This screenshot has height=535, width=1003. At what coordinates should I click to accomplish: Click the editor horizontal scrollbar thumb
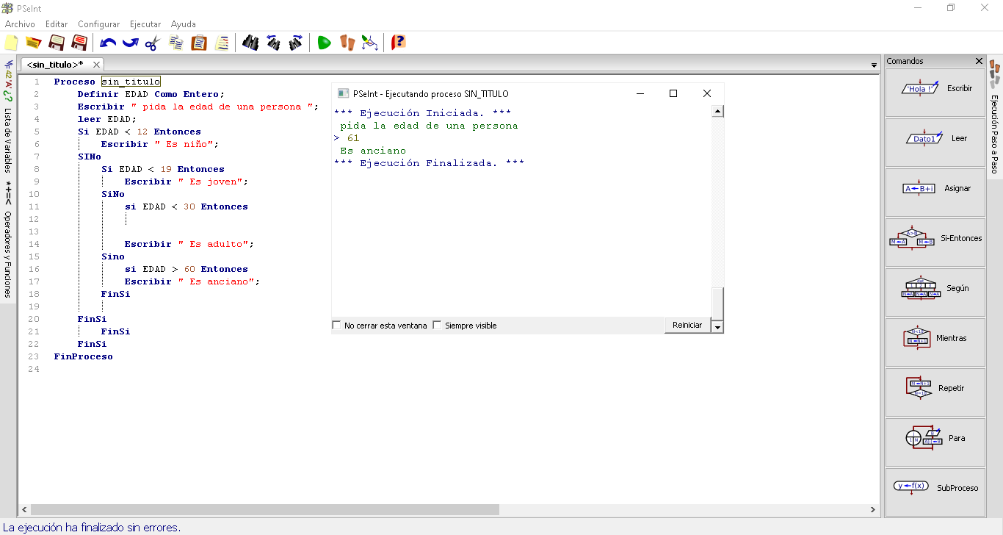[x=264, y=509]
